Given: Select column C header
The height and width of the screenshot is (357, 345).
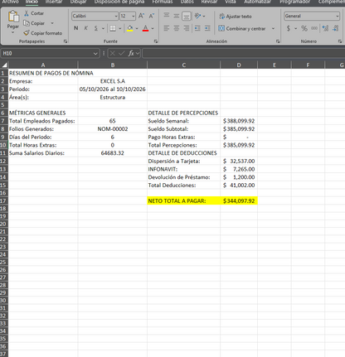Looking at the screenshot, I should [x=184, y=65].
